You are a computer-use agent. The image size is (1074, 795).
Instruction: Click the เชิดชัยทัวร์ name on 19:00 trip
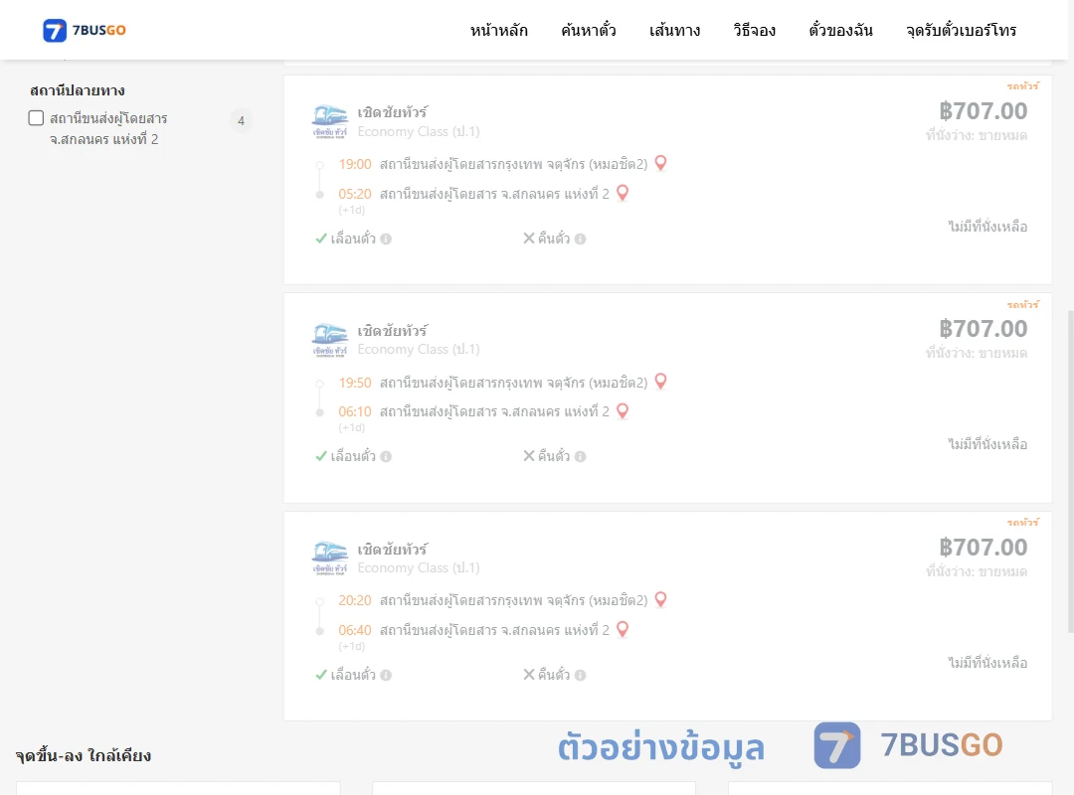tap(393, 111)
